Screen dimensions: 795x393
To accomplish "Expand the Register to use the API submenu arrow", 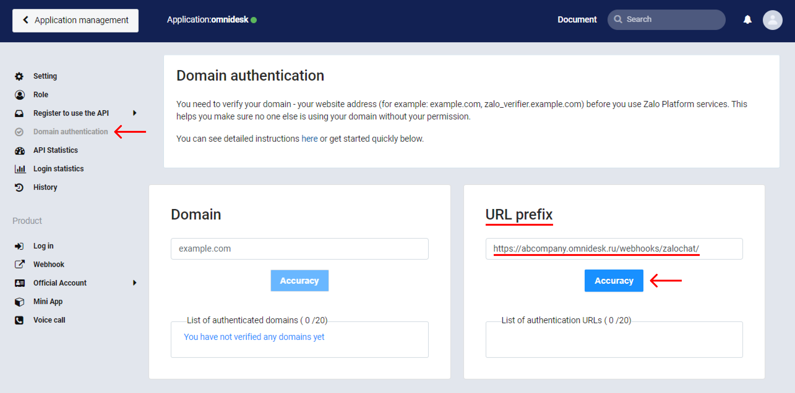I will coord(135,113).
